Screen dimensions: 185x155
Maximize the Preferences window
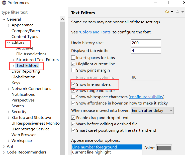[x=170, y=3]
